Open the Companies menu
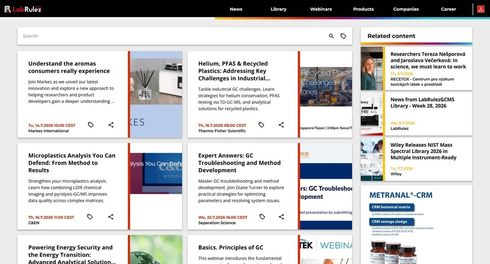The image size is (490, 264). [x=406, y=9]
